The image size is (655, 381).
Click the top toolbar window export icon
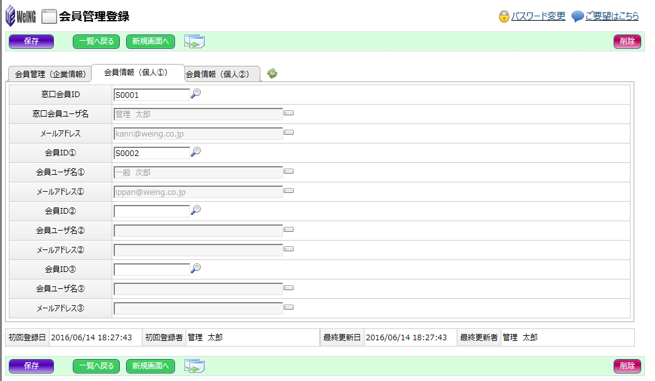[194, 41]
